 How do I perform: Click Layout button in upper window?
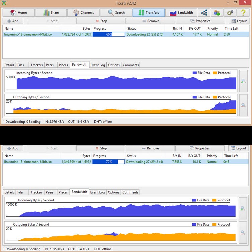tap(239, 21)
